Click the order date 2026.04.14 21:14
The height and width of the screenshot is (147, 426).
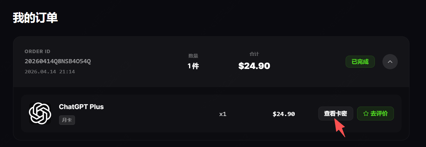(50, 72)
